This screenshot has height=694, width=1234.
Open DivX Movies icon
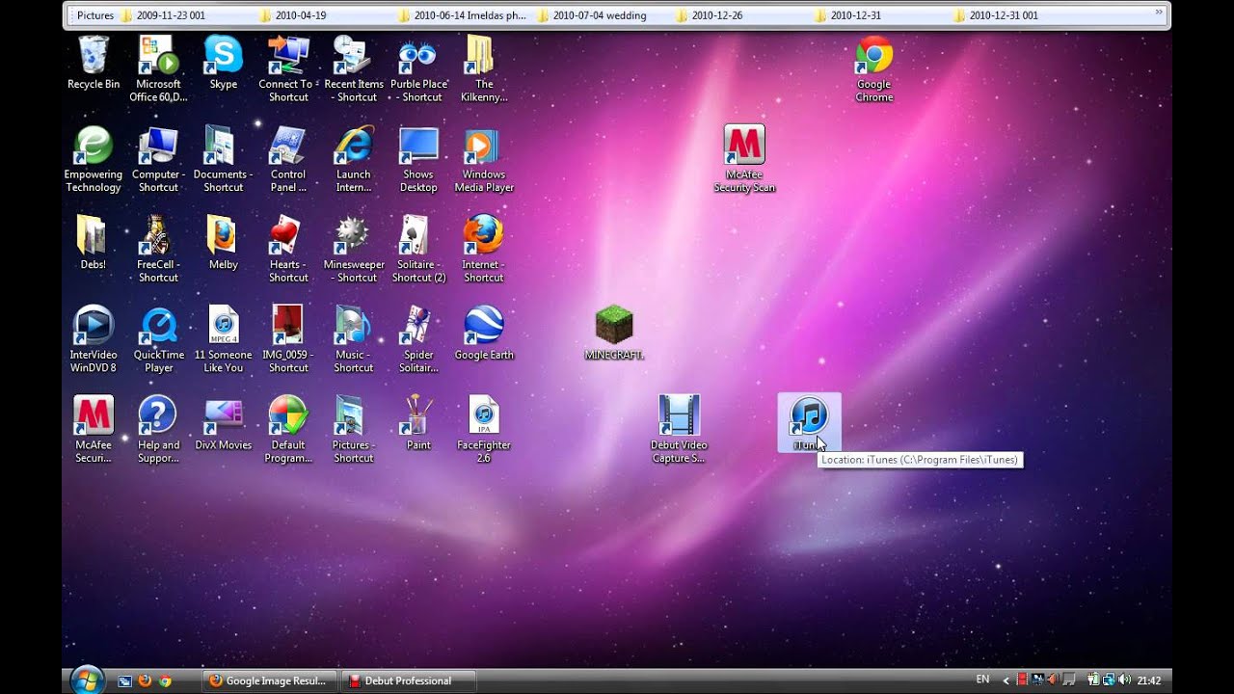pos(223,424)
